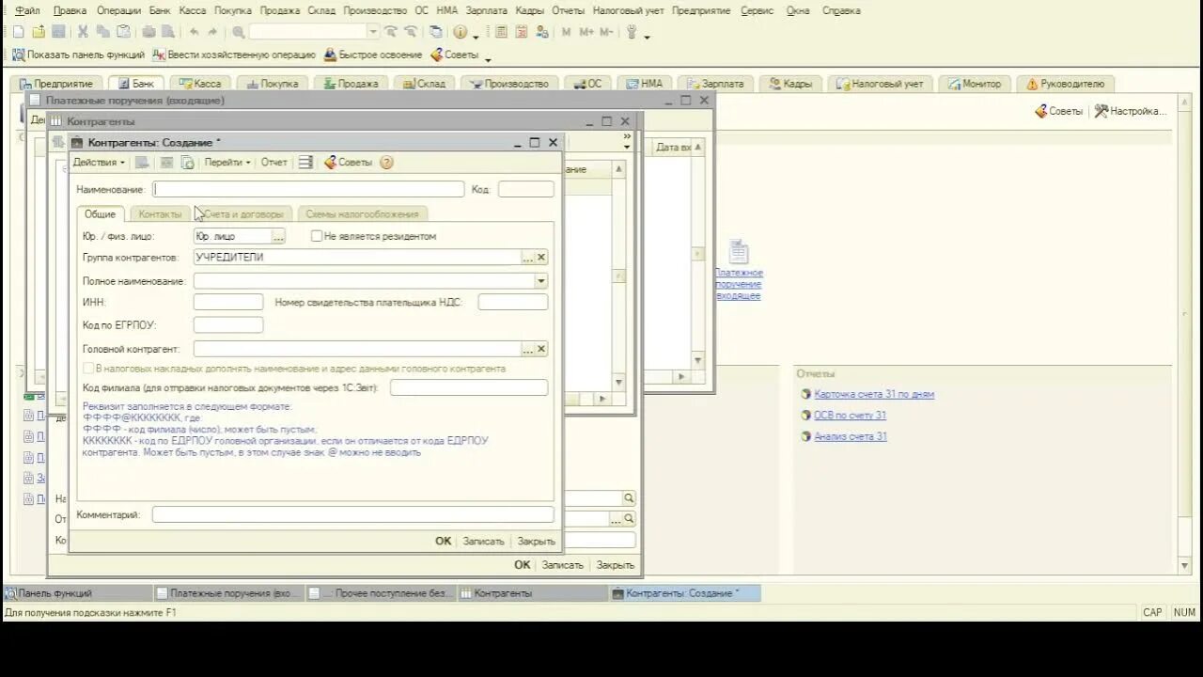Viewport: 1203px width, 677px height.
Task: Clear the Группа контрагентов field with X
Action: click(x=541, y=258)
